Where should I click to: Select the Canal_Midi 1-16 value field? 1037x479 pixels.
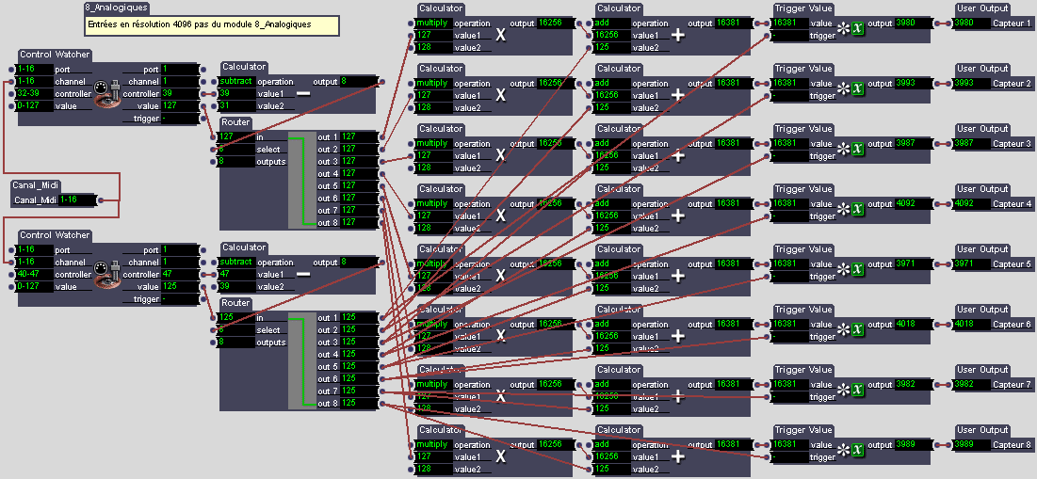coord(77,200)
